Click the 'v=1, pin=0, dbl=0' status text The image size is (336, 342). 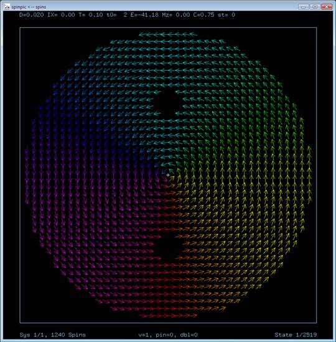pos(168,335)
